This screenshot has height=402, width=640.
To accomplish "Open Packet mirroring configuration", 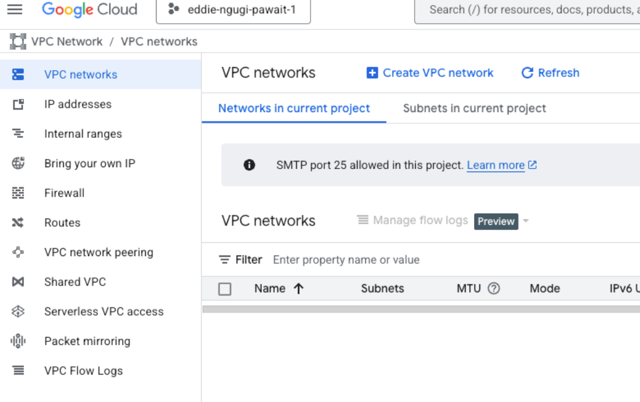I will pyautogui.click(x=87, y=341).
